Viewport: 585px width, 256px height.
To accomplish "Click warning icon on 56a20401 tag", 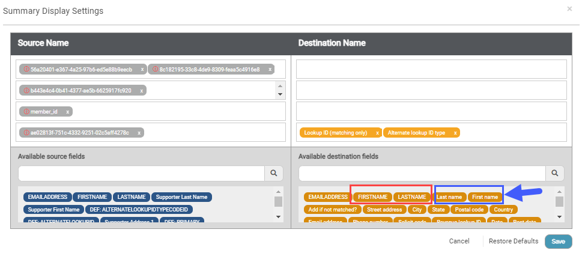I will [26, 70].
